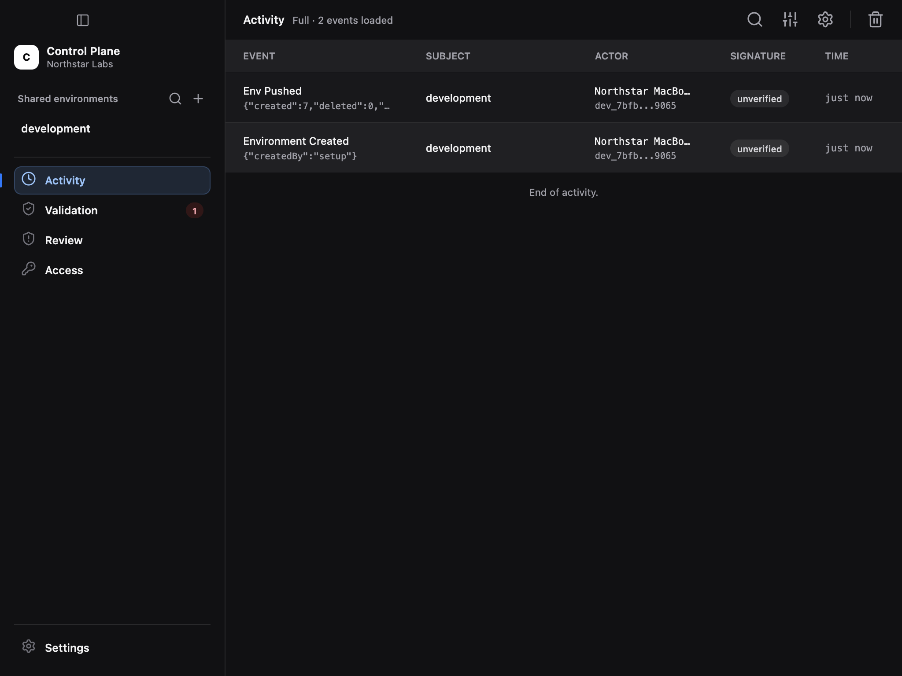Click 'Full · 2 events loaded' status text
The height and width of the screenshot is (676, 902).
(343, 20)
